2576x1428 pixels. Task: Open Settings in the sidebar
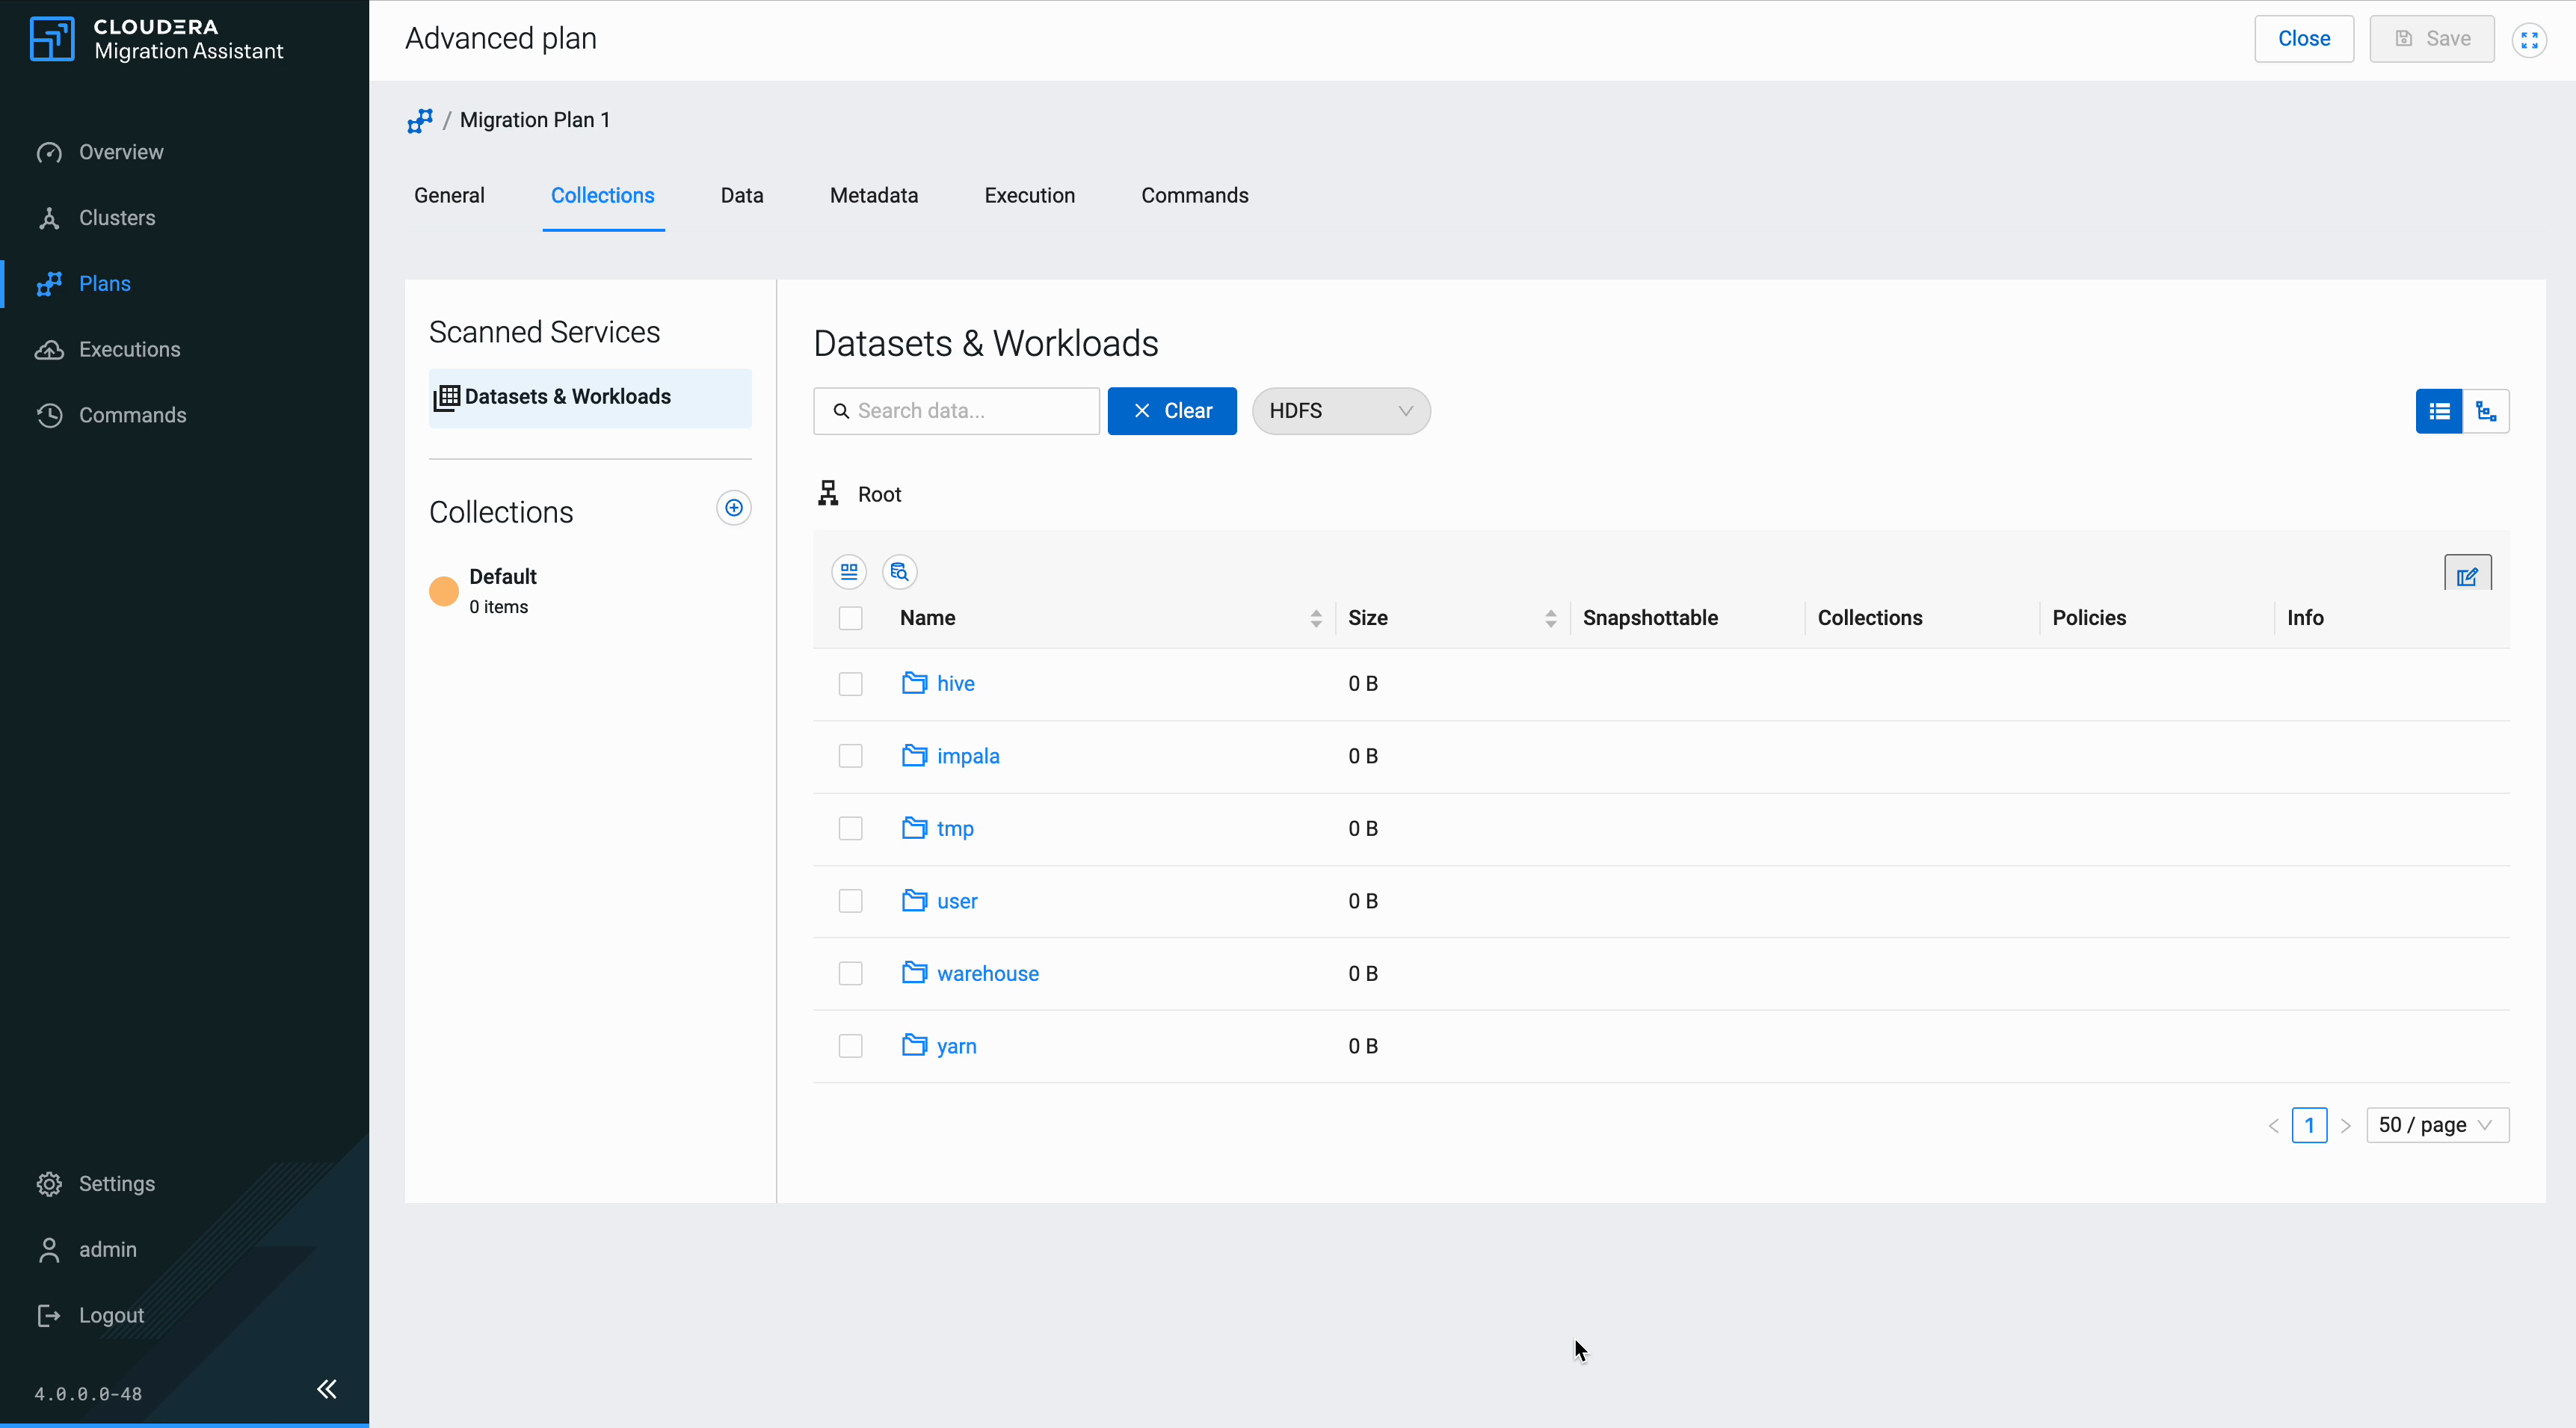[116, 1184]
